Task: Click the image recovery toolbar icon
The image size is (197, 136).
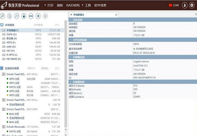Action: pos(17,16)
